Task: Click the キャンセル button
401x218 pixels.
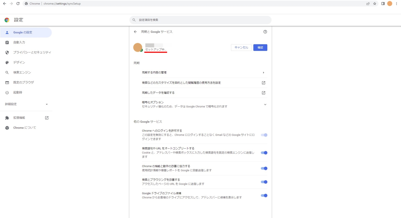Action: [241, 47]
